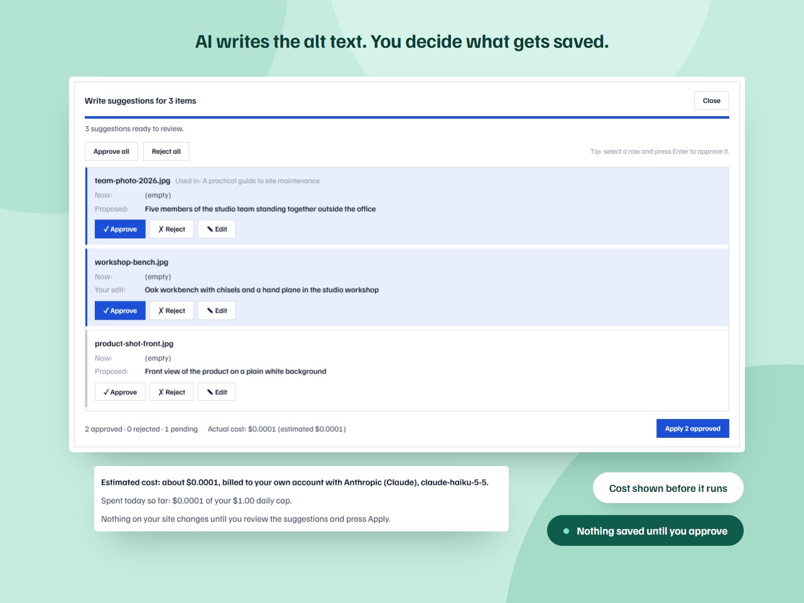Select the workshop-bench.jpg file name
The width and height of the screenshot is (804, 603).
coord(131,263)
